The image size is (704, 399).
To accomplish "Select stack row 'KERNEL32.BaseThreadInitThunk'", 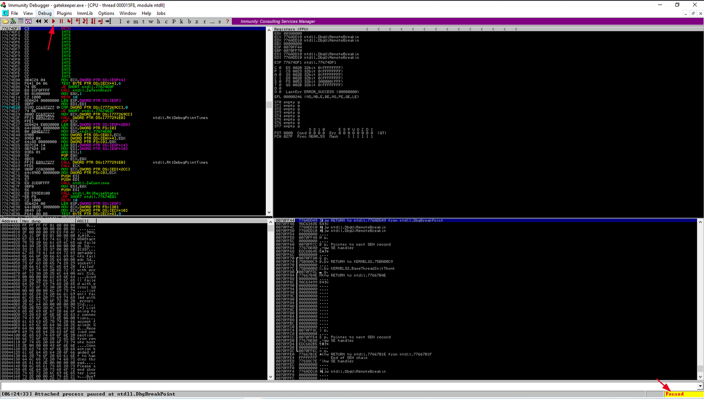I will tap(486, 268).
